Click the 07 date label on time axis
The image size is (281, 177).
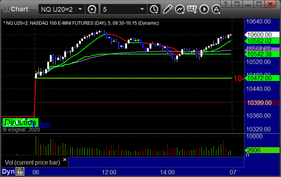point(233,172)
